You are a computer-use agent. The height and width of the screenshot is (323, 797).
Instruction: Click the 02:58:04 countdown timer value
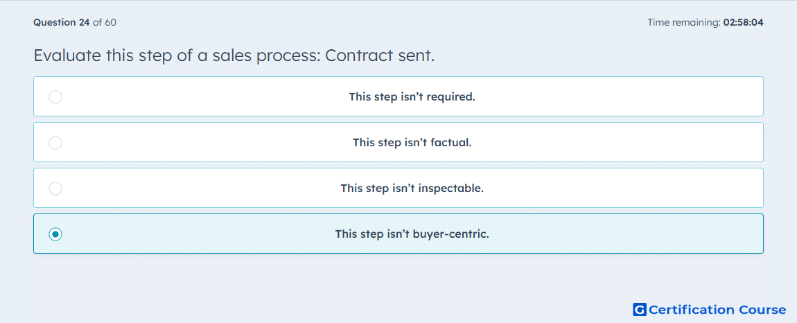pyautogui.click(x=743, y=22)
